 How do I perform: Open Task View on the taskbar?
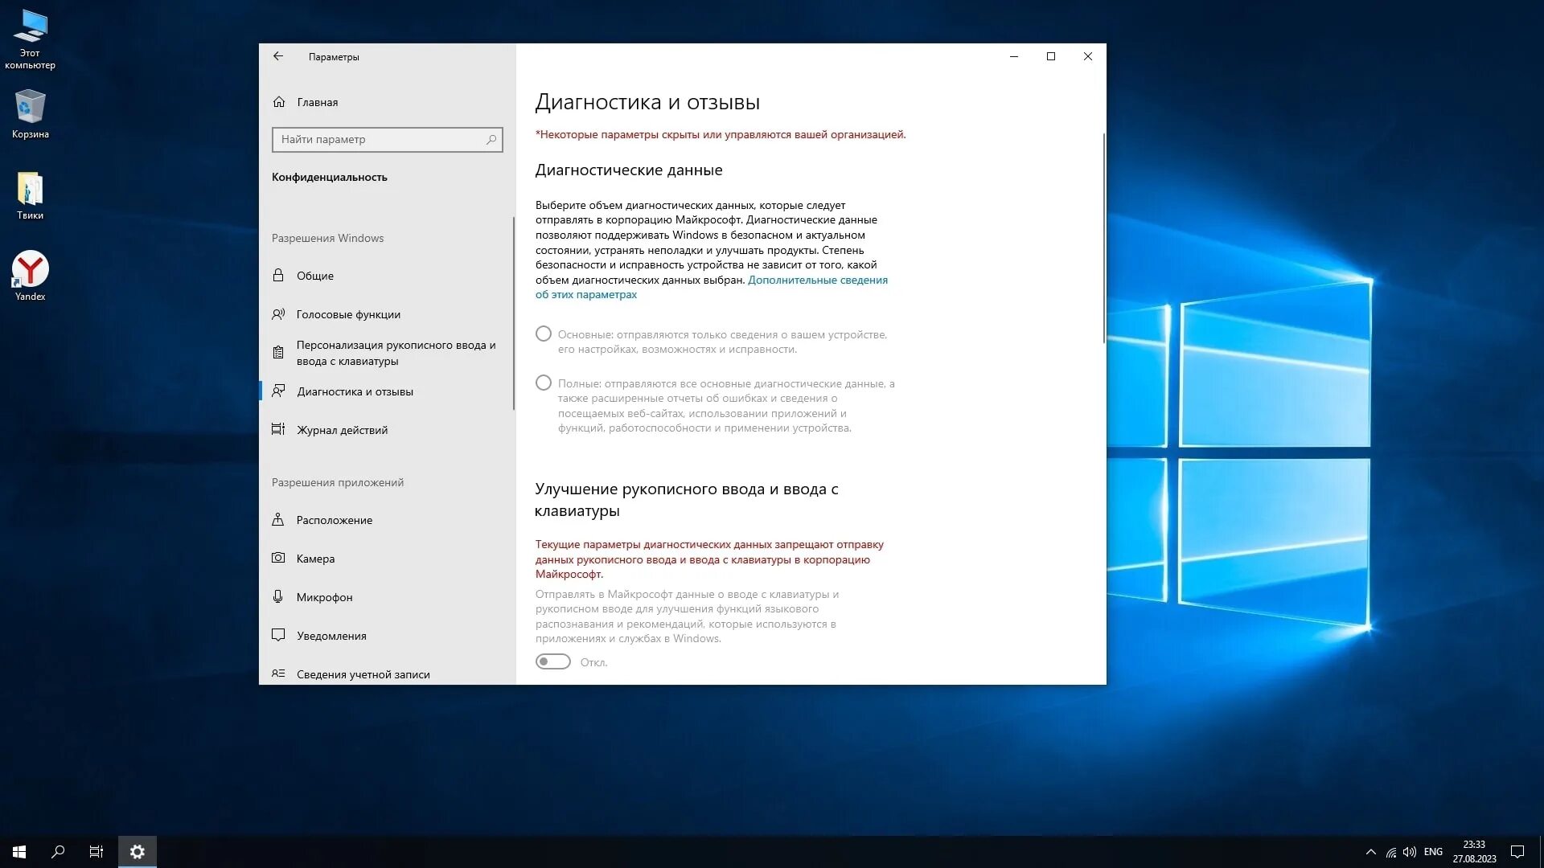click(96, 852)
